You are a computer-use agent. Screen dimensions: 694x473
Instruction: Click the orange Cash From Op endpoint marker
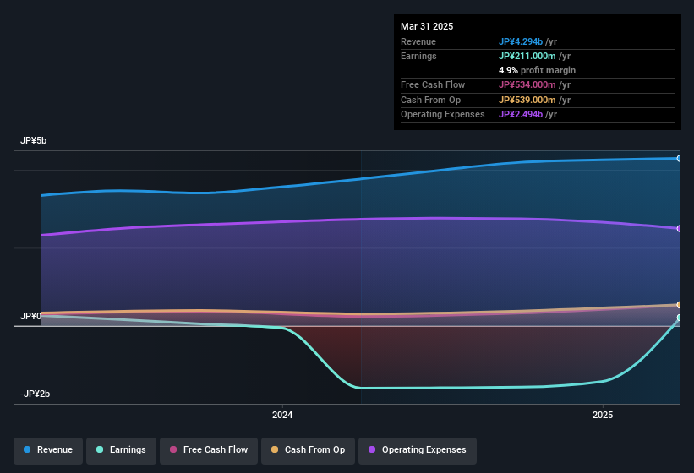680,305
